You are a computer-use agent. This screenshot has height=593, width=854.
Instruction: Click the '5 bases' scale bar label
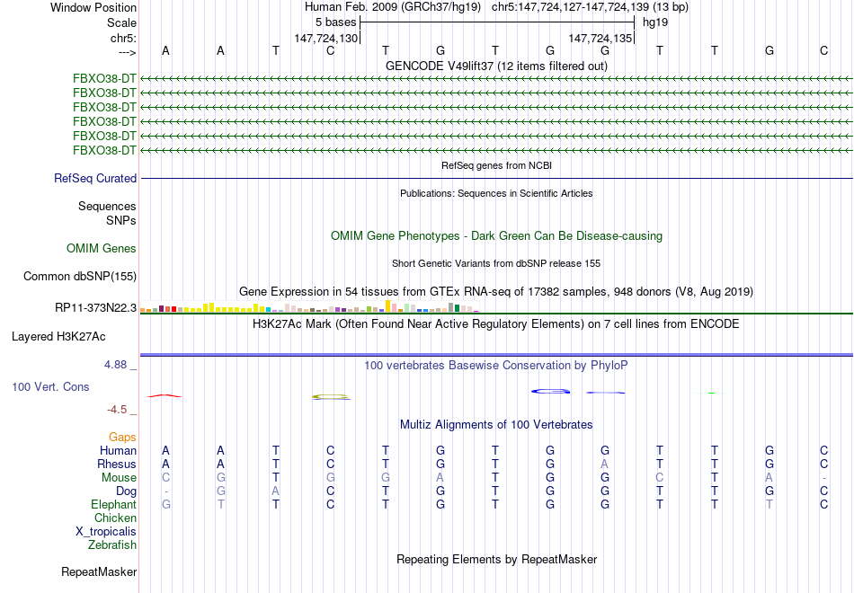point(335,22)
